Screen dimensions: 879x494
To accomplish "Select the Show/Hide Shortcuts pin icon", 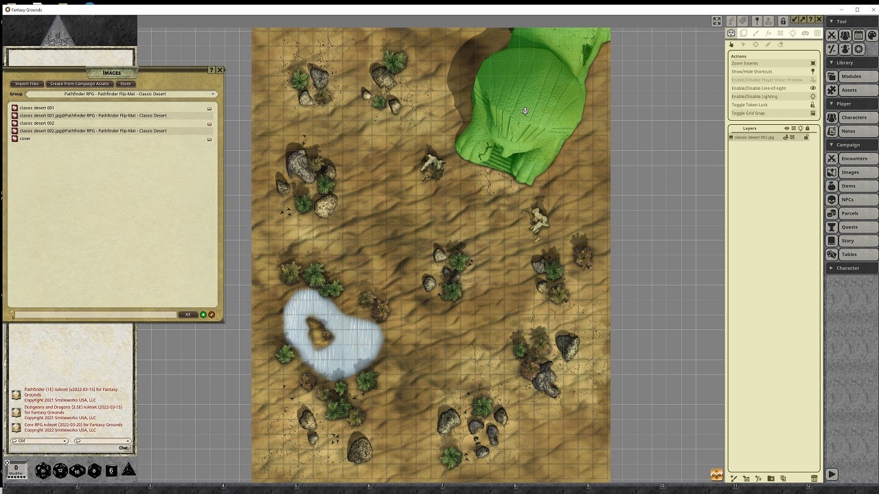I will click(813, 71).
